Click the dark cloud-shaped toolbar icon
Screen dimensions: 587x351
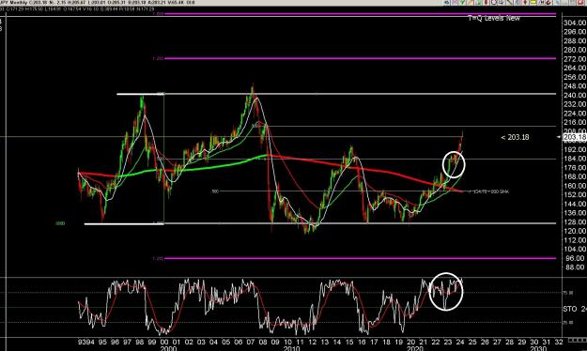(447, 2)
